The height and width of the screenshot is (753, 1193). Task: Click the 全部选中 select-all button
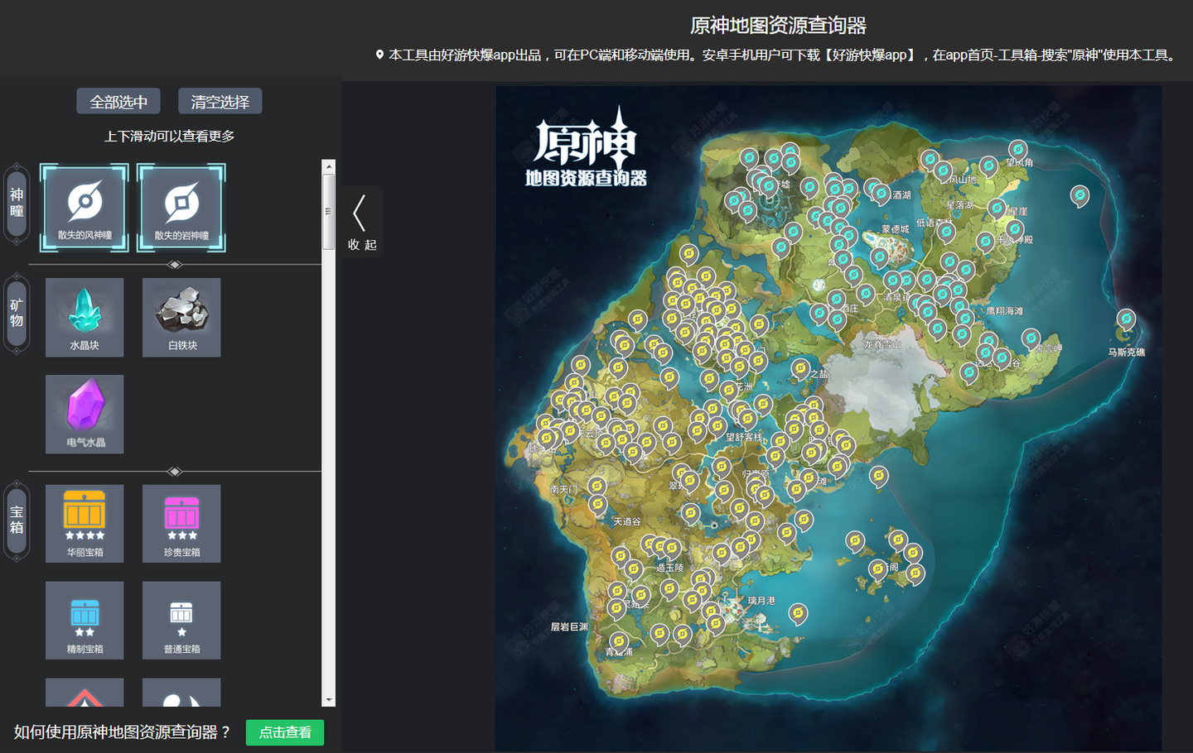(118, 102)
